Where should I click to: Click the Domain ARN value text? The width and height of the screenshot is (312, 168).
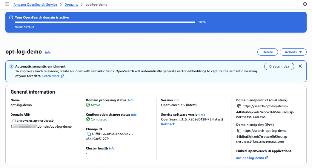[41, 123]
